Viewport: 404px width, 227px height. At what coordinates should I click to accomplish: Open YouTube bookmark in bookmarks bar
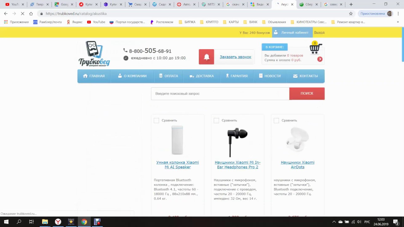click(x=96, y=22)
